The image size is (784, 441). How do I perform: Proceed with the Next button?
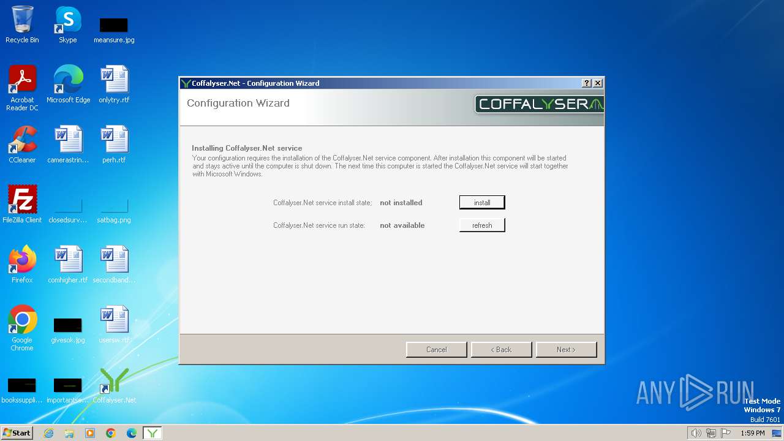[566, 350]
